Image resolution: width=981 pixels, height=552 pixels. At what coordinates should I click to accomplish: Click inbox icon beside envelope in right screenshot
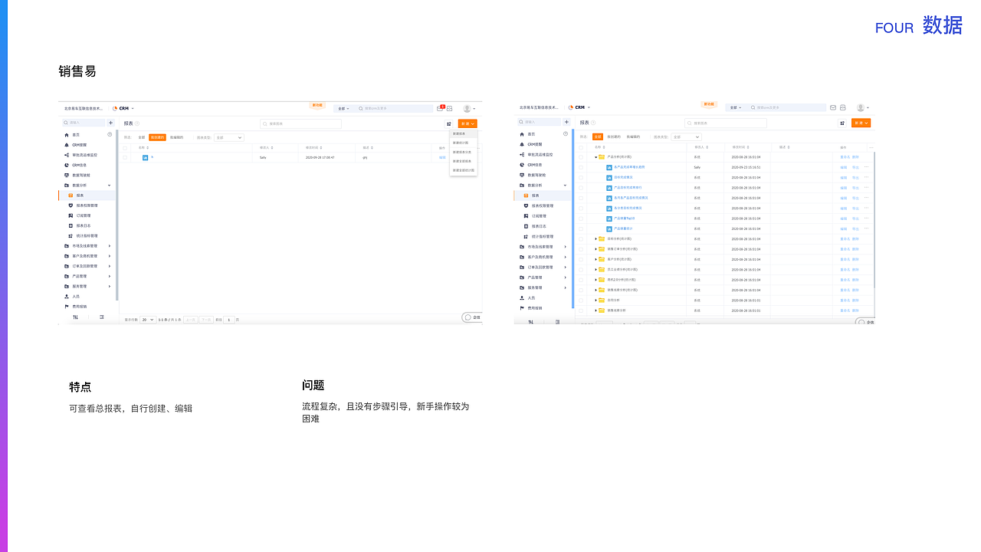pyautogui.click(x=842, y=107)
